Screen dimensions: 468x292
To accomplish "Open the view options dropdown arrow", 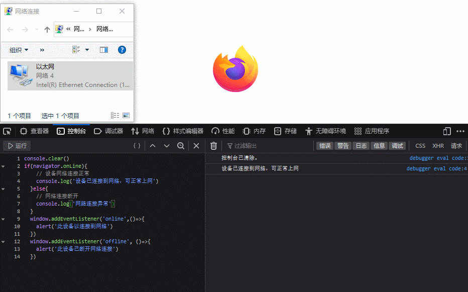I will click(x=87, y=50).
